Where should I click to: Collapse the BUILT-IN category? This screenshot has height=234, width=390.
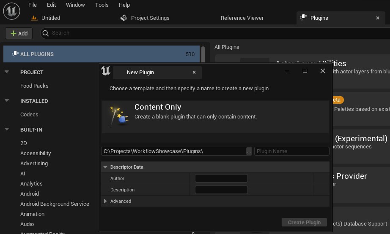(x=7, y=129)
